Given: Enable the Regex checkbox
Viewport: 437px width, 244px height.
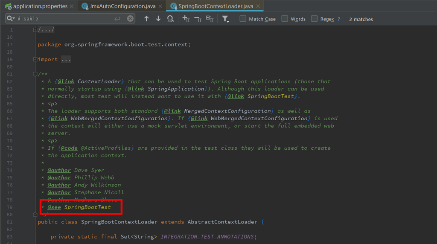Looking at the screenshot, I should pos(314,19).
